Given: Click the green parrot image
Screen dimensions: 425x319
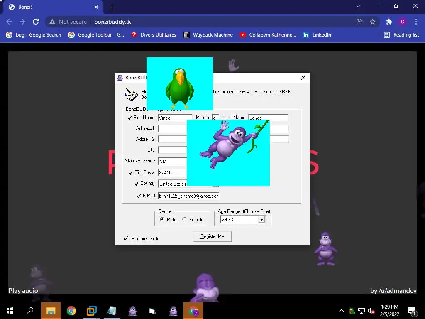Looking at the screenshot, I should click(x=179, y=83).
